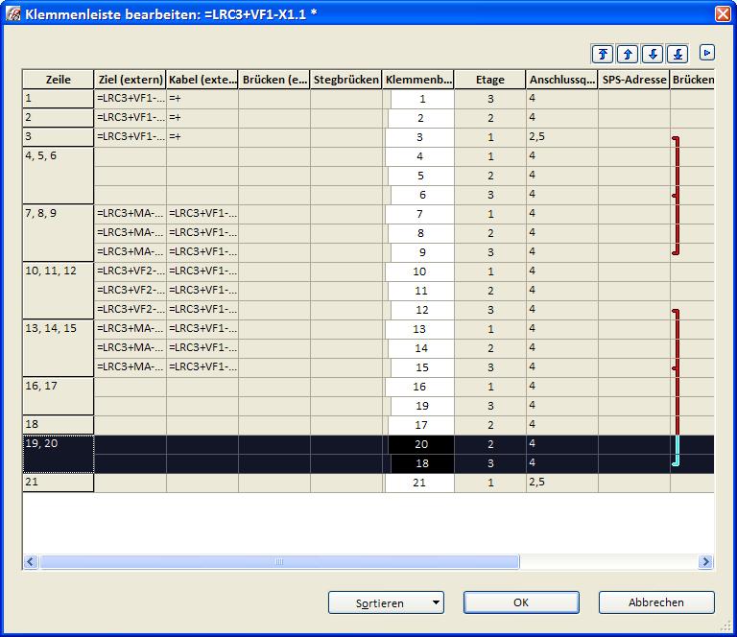Click the horizontal scrollbar thumb
Image resolution: width=737 pixels, height=637 pixels.
tap(279, 561)
